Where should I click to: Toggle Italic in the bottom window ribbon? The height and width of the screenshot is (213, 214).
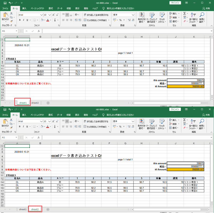[23, 126]
